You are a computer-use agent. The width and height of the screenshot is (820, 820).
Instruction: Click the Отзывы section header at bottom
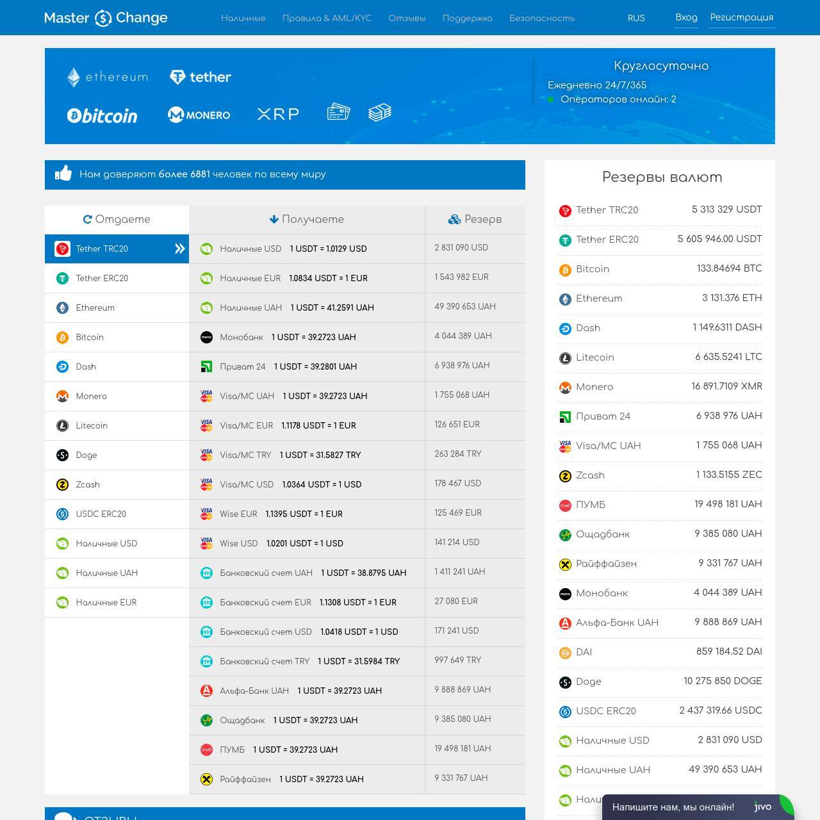(x=285, y=814)
